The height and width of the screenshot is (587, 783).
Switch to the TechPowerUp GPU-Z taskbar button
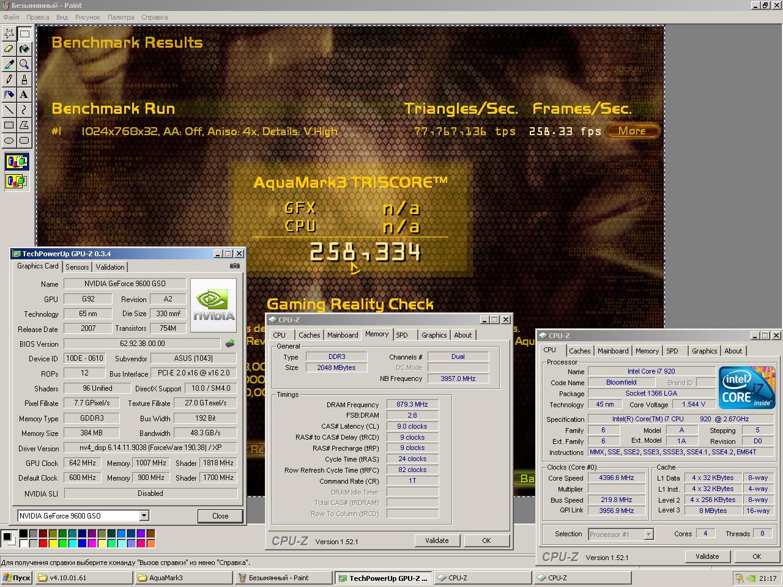click(x=382, y=578)
